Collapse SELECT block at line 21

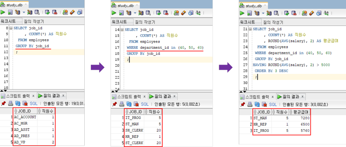tap(250, 29)
